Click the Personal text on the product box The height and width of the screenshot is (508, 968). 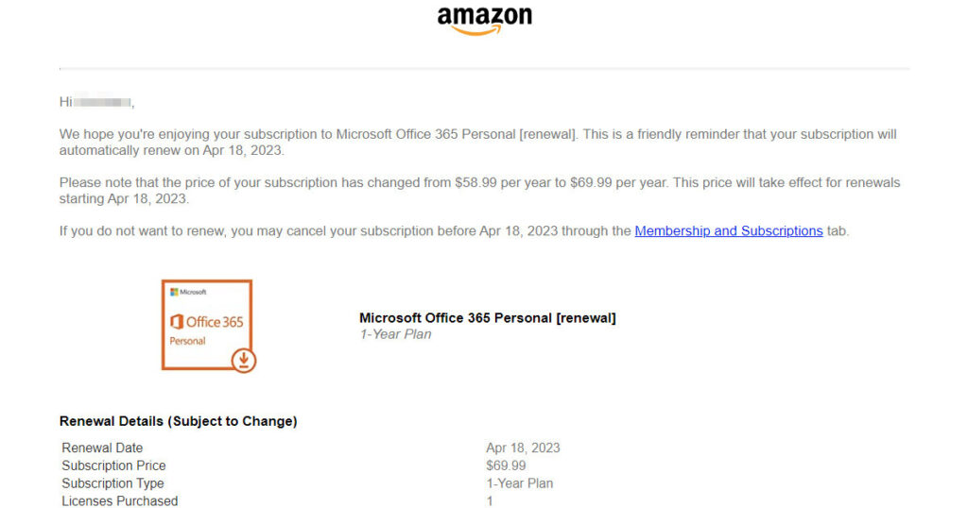188,341
